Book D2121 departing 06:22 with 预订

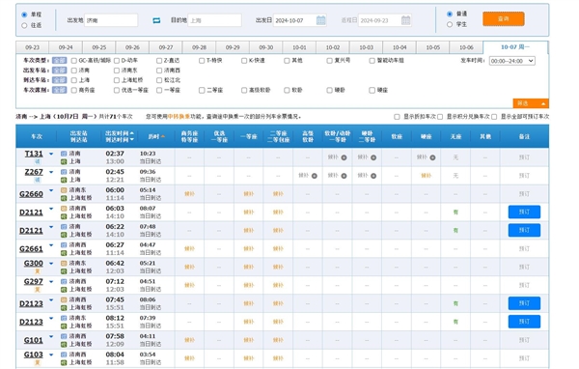pyautogui.click(x=524, y=230)
